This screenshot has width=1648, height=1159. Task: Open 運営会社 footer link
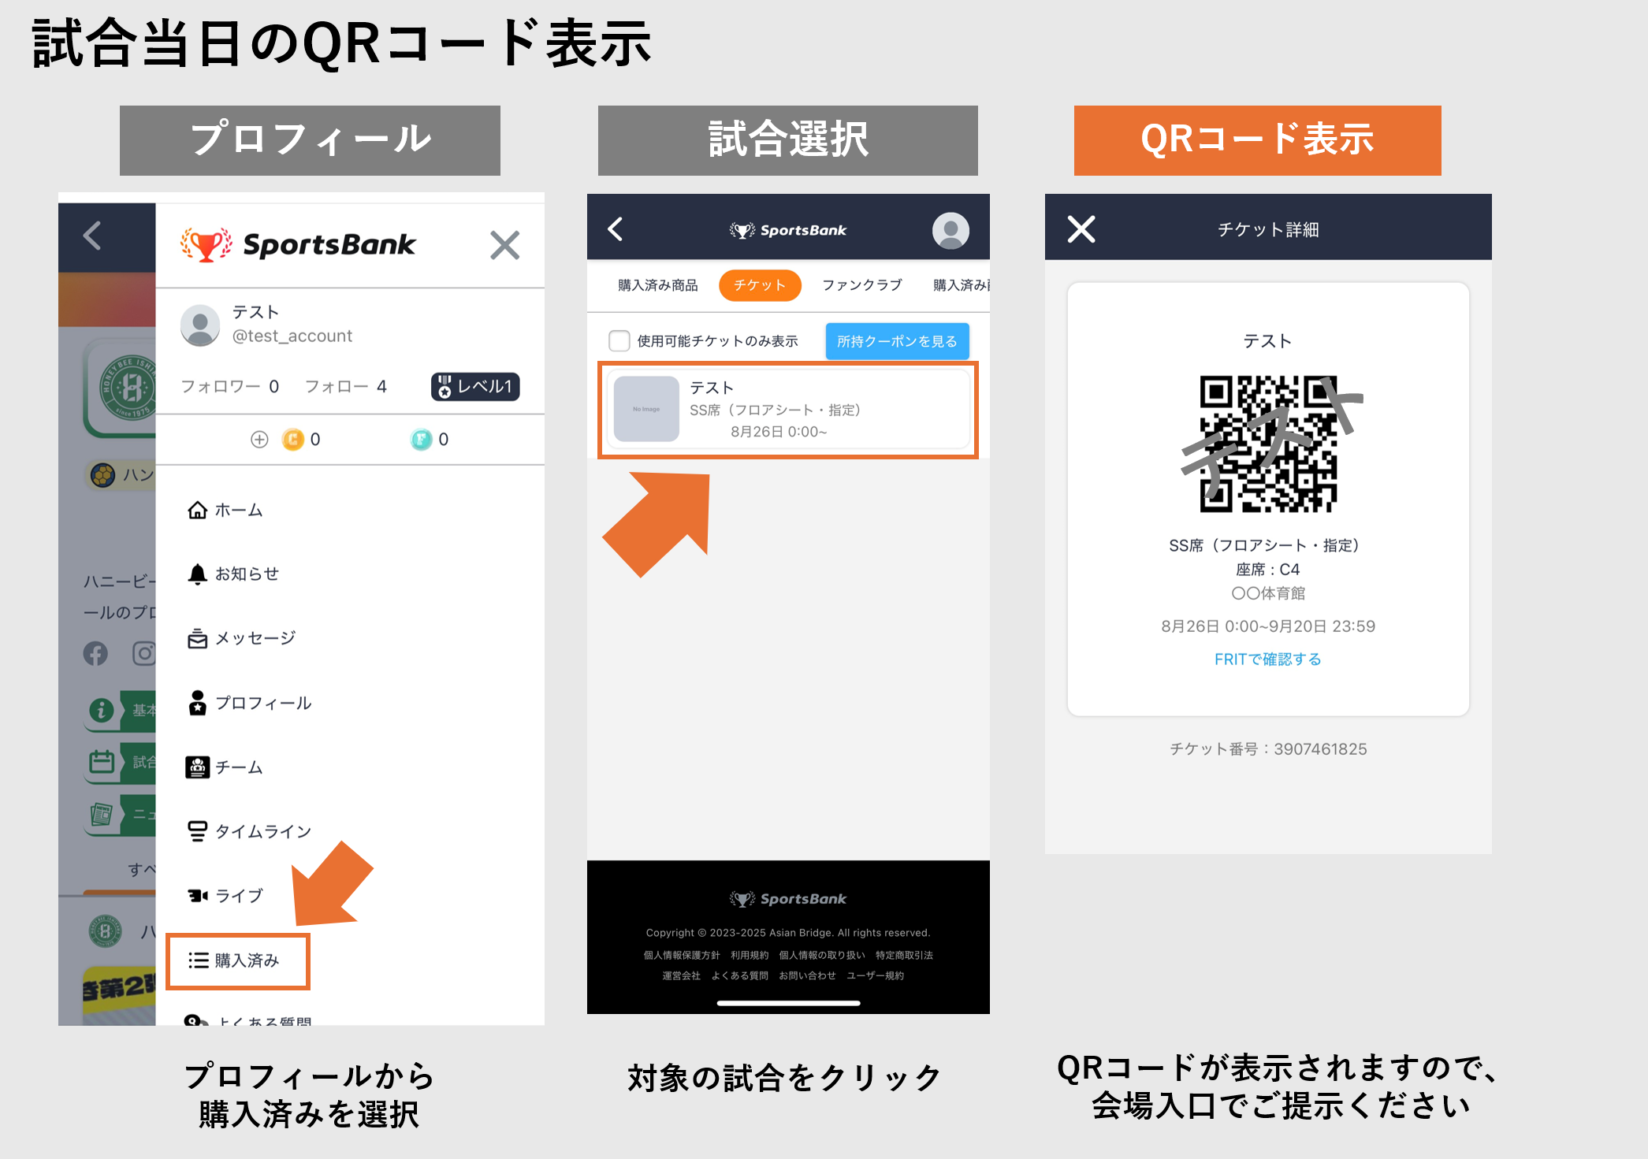(x=682, y=975)
